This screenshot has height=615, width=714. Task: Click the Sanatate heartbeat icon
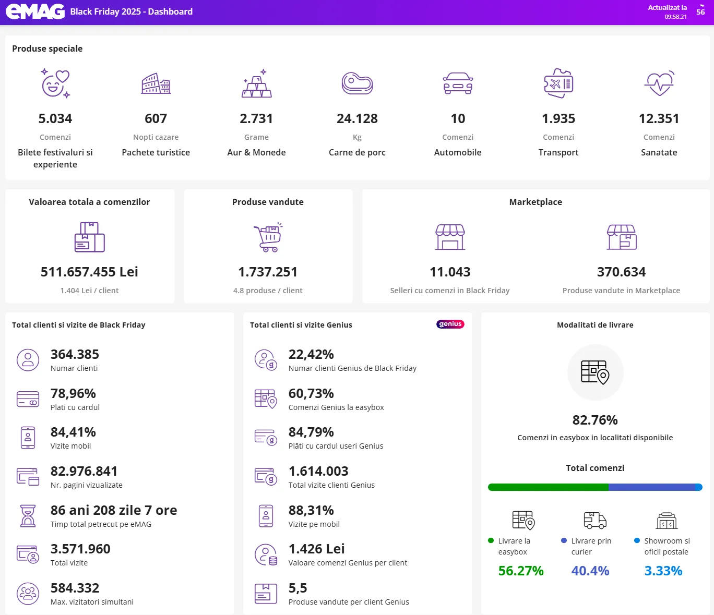pos(659,83)
